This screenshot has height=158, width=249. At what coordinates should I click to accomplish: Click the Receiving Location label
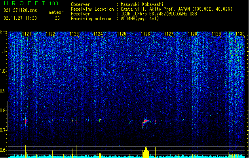click(x=92, y=9)
